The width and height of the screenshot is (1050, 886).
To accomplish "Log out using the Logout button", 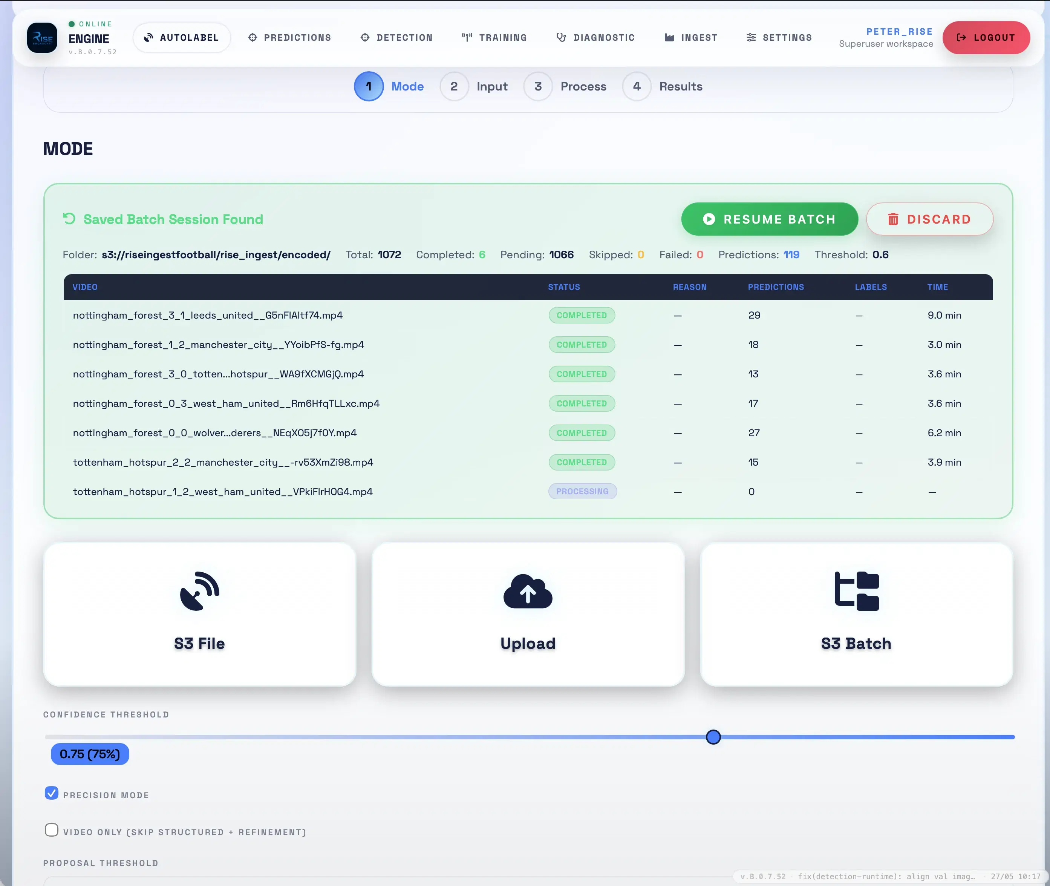I will pos(986,38).
